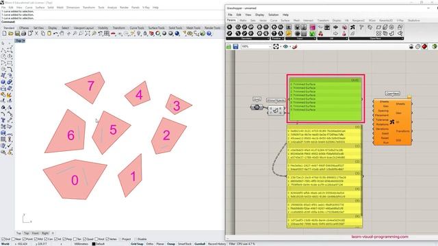The image size is (438, 246).
Task: Click the lock icon in Rhino toolbar
Action: pos(145,33)
